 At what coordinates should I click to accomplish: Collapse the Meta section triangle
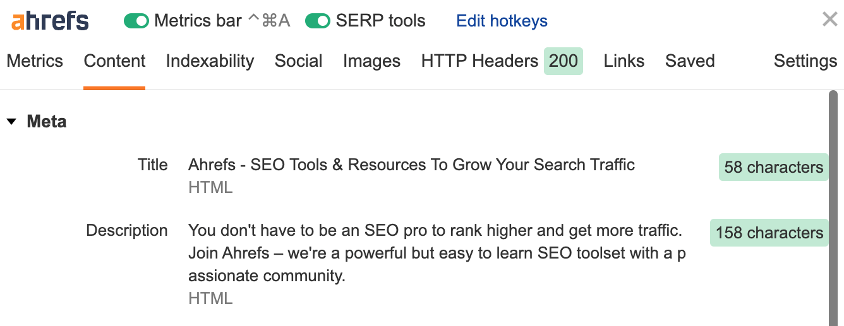(x=11, y=122)
